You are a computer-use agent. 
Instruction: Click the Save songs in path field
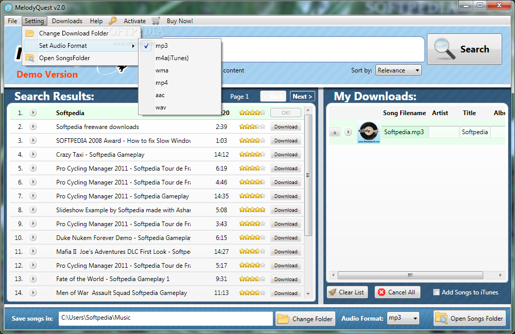[x=166, y=318]
